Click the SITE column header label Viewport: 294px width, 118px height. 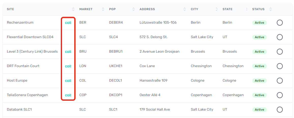pyautogui.click(x=10, y=9)
